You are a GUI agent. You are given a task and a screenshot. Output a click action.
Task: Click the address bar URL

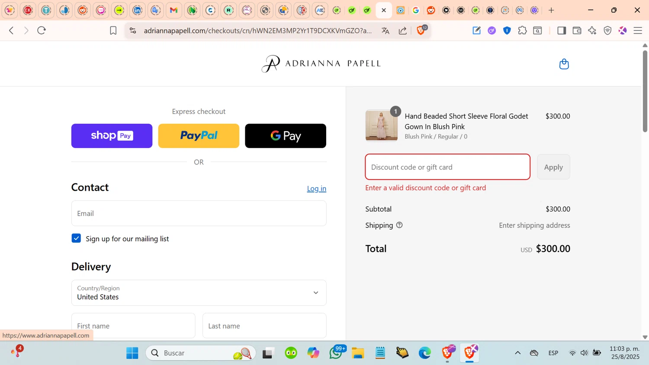point(258,31)
